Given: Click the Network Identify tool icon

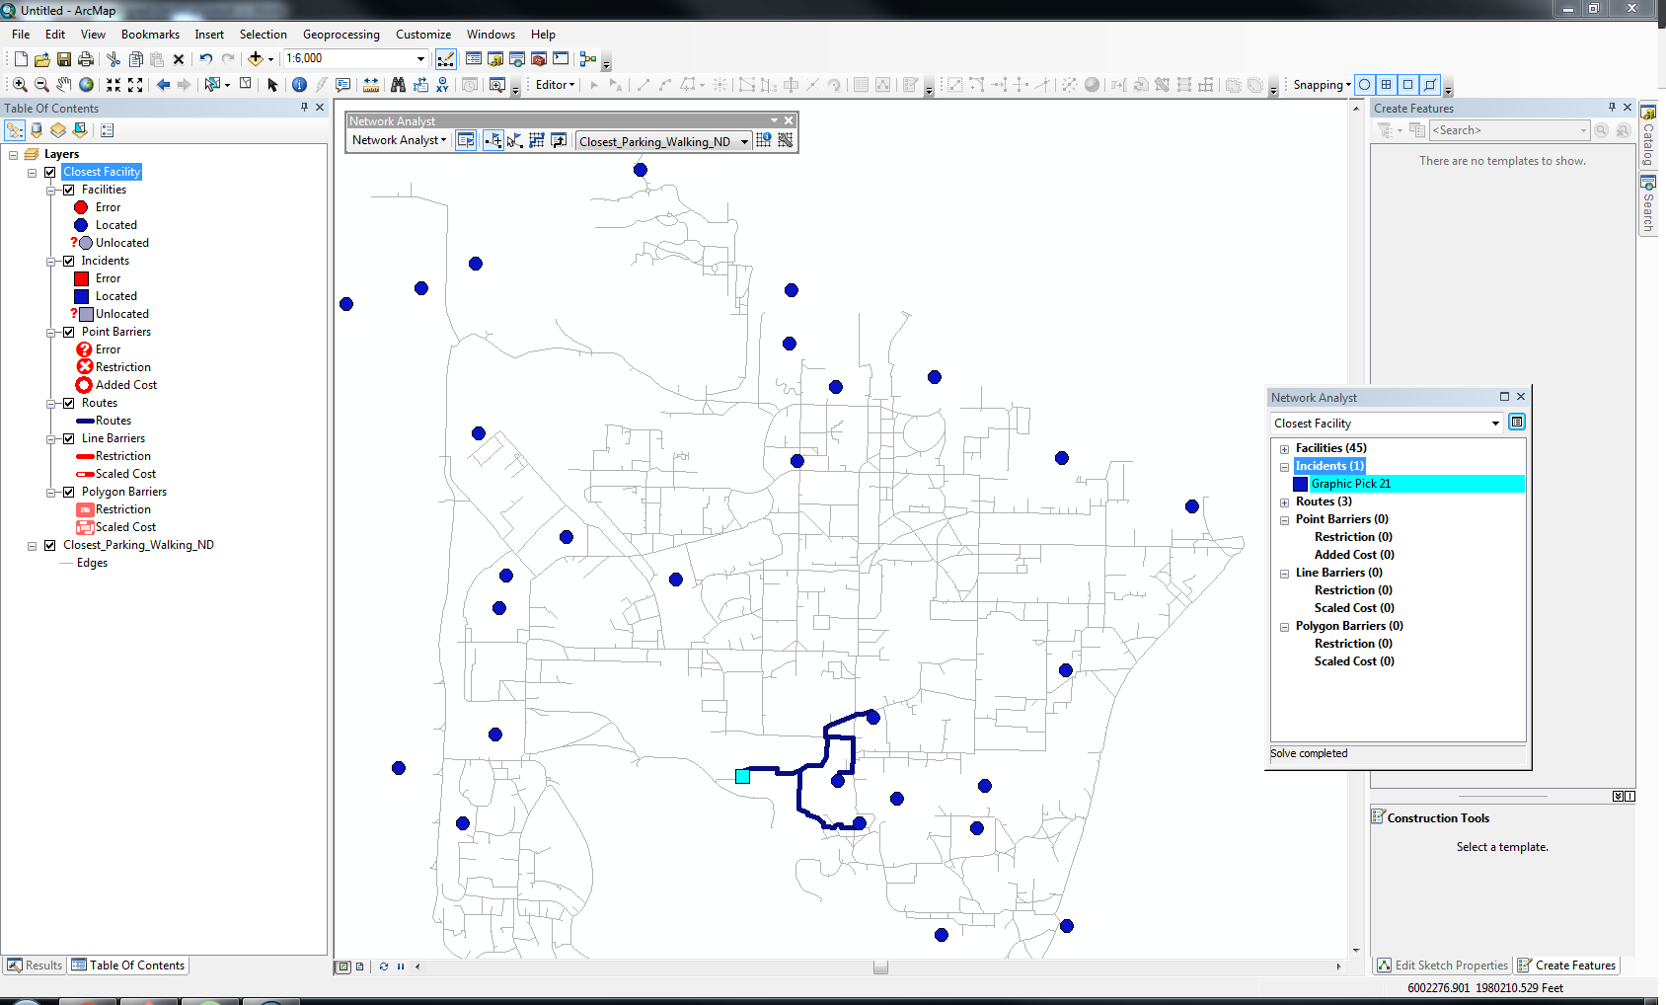Looking at the screenshot, I should pyautogui.click(x=763, y=141).
